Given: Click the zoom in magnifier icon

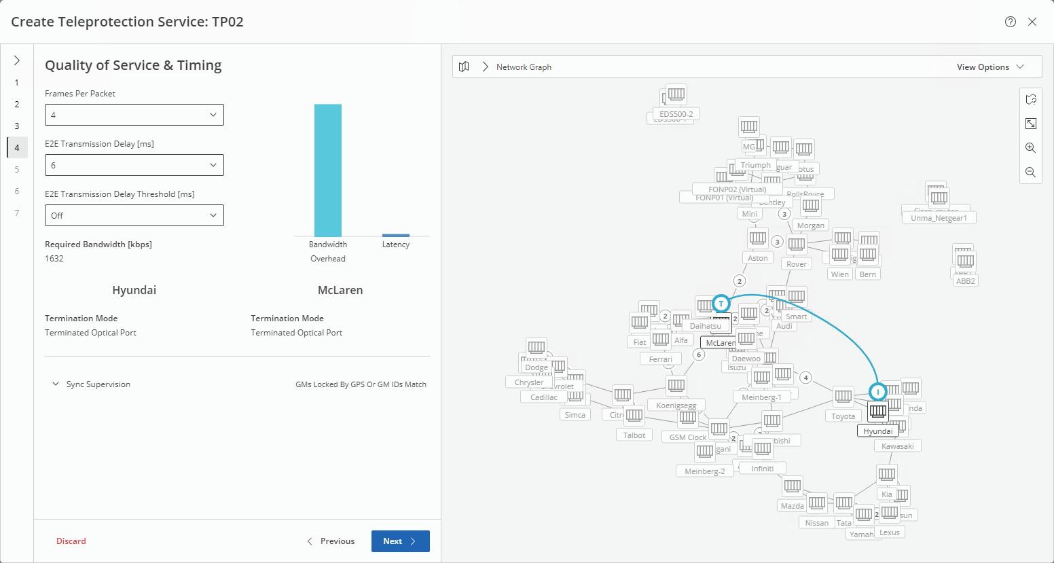Looking at the screenshot, I should (x=1030, y=148).
